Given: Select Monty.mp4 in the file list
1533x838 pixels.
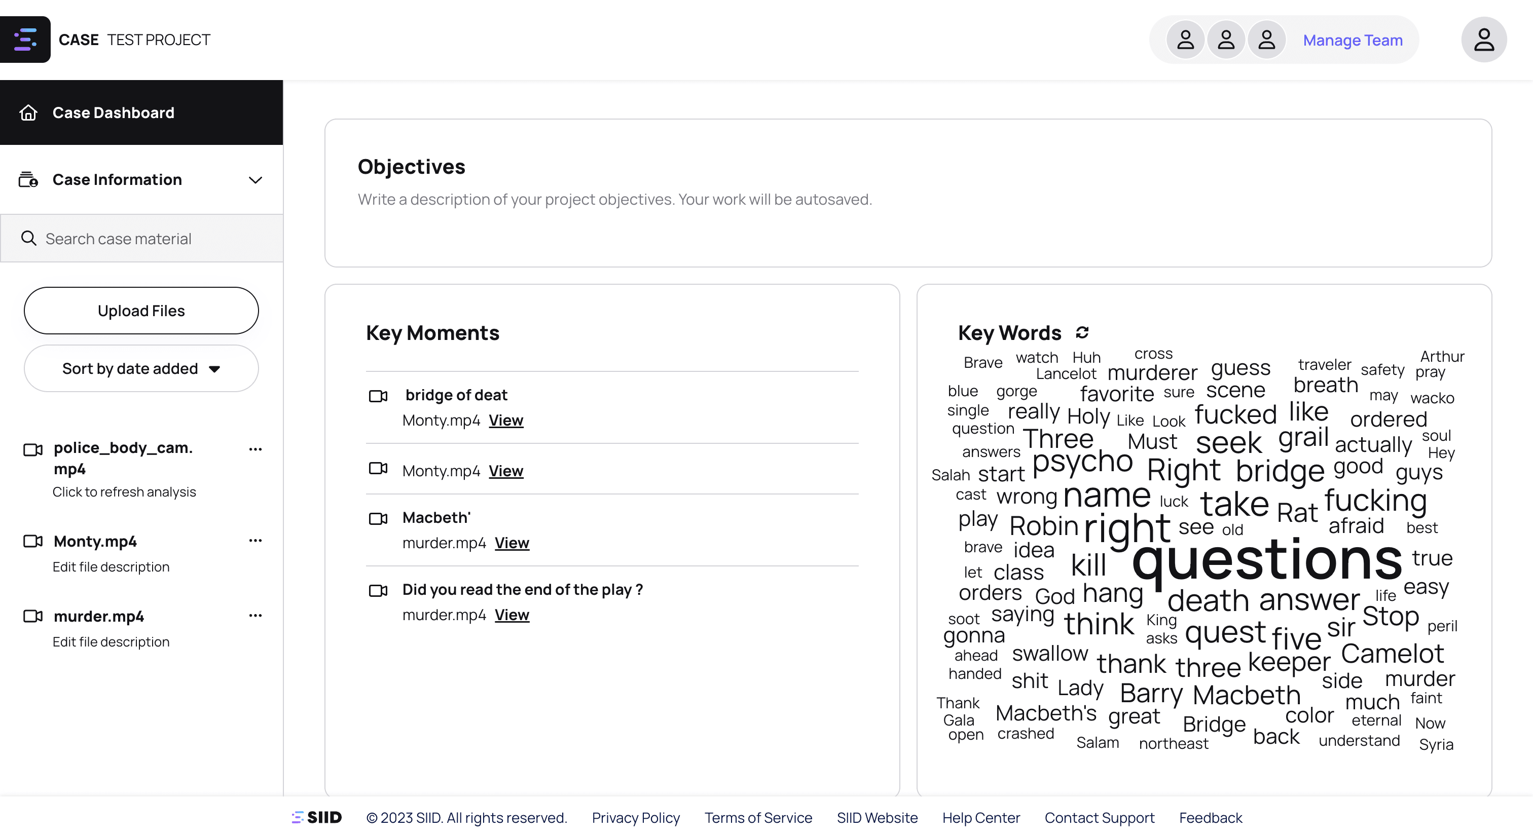Looking at the screenshot, I should coord(95,541).
